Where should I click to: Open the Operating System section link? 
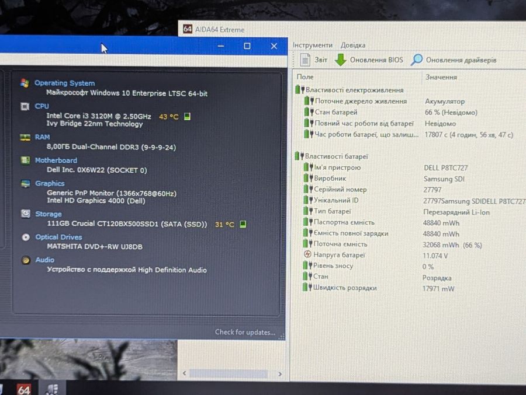pyautogui.click(x=65, y=83)
